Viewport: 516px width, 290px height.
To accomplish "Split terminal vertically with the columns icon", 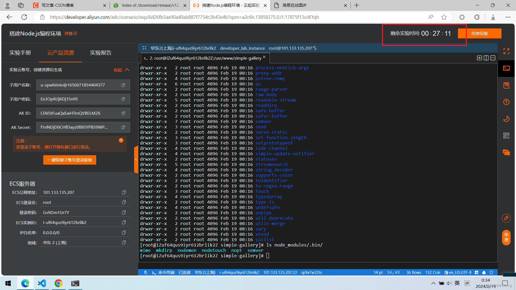I will pyautogui.click(x=486, y=58).
